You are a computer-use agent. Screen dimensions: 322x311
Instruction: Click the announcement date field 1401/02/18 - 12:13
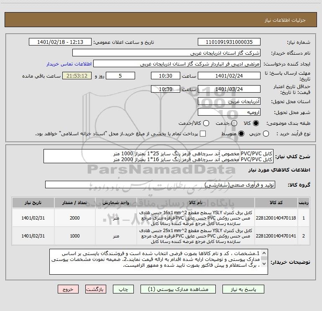[60, 42]
